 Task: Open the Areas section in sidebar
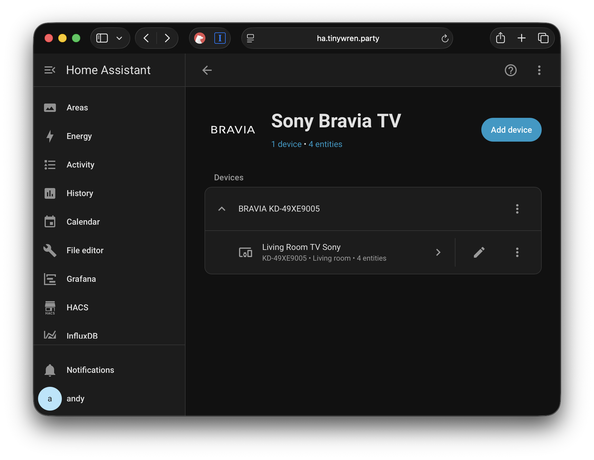point(77,107)
